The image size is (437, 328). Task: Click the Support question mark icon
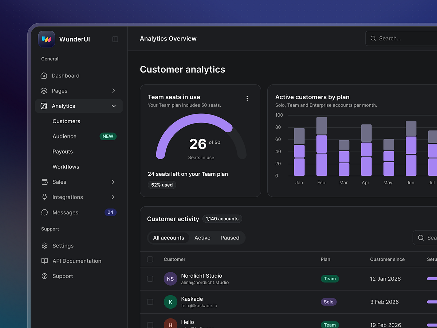[44, 276]
